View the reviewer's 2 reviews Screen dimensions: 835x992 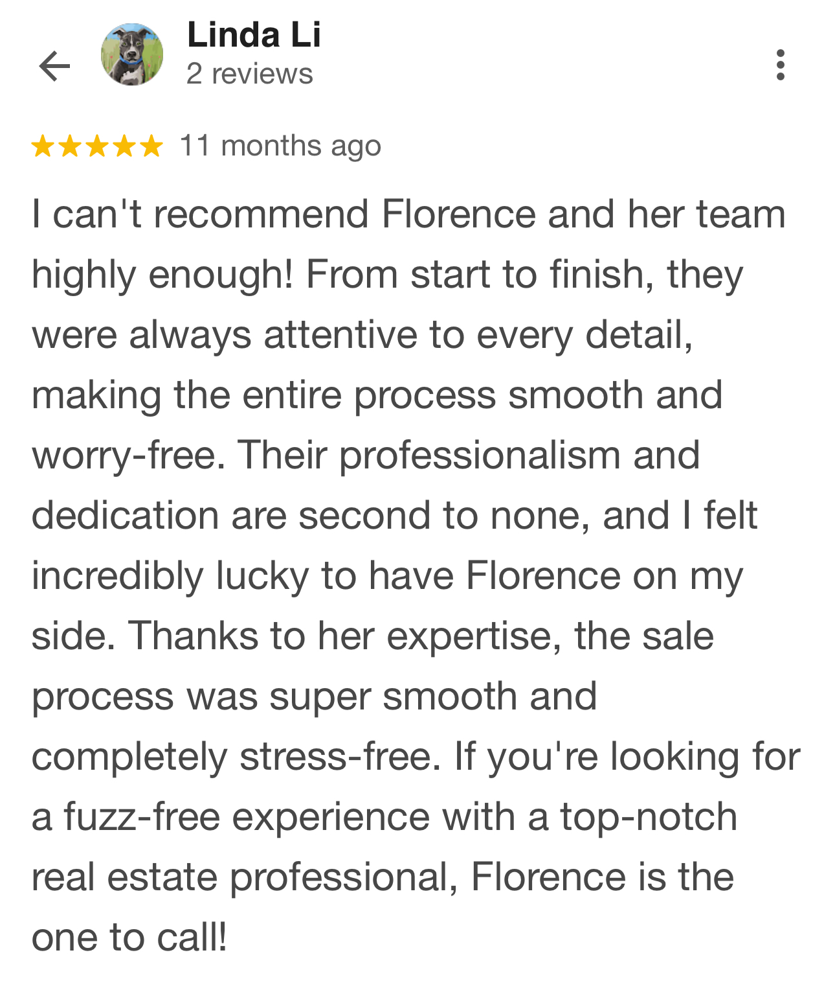pos(249,74)
